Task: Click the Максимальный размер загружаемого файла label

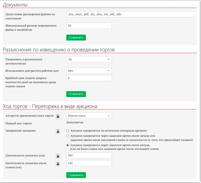Action: point(31,27)
